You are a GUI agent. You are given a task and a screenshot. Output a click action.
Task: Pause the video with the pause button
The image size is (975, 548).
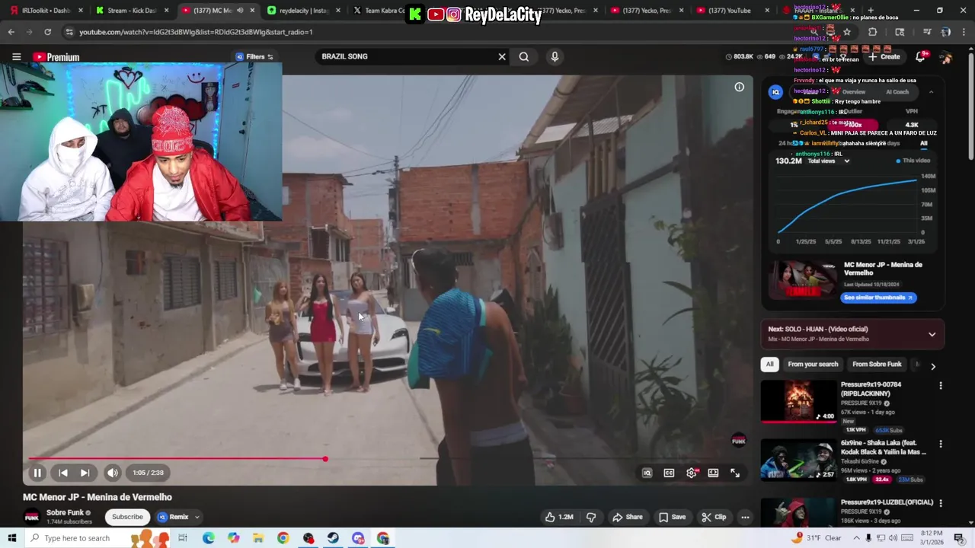(37, 473)
